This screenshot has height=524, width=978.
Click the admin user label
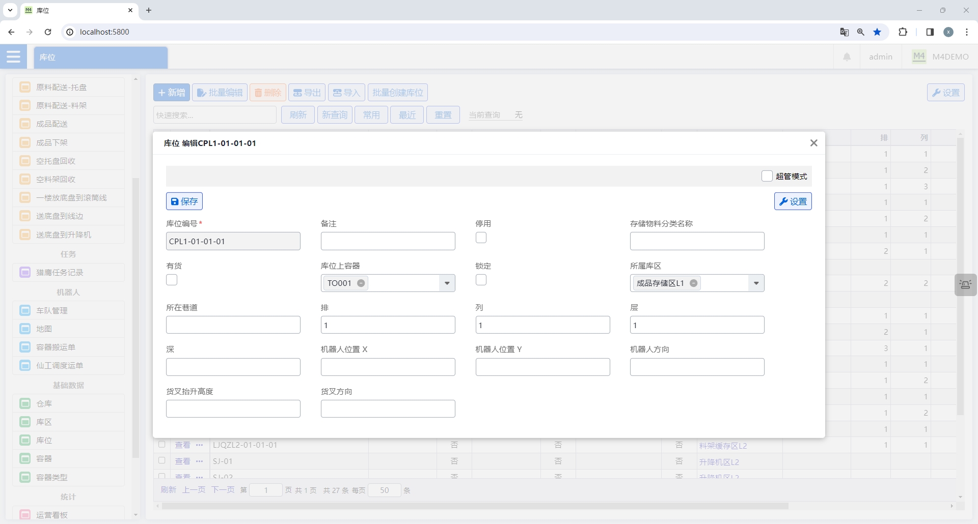tap(881, 57)
